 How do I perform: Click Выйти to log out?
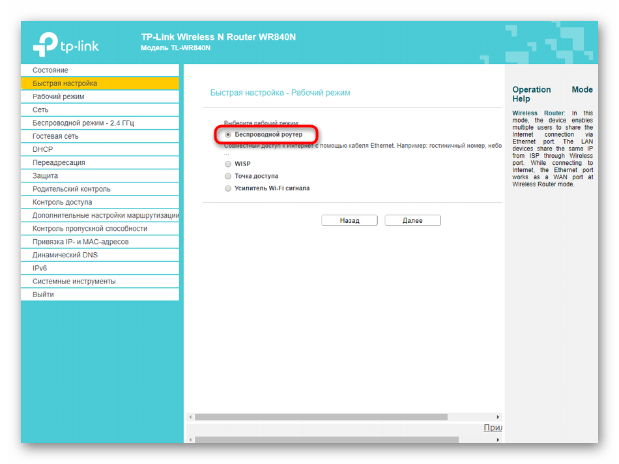[43, 295]
